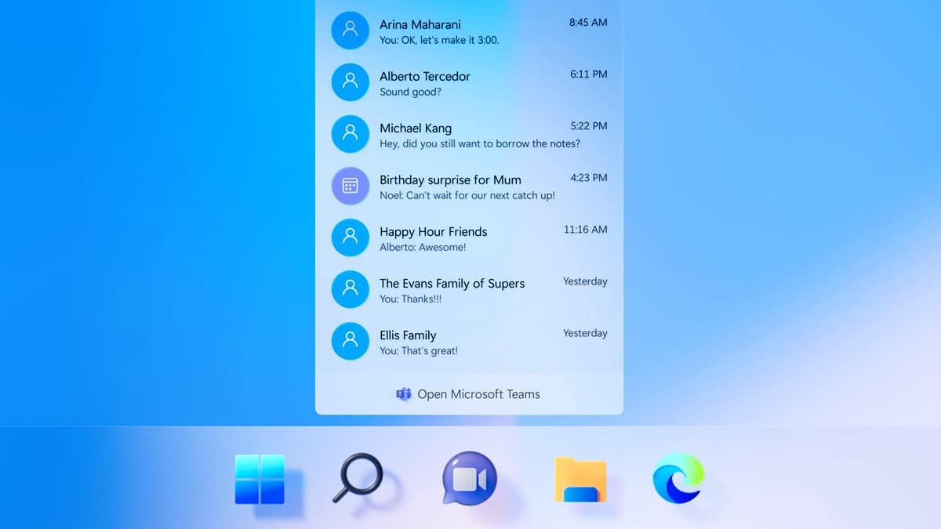941x529 pixels.
Task: Launch File Explorer from taskbar
Action: point(580,479)
